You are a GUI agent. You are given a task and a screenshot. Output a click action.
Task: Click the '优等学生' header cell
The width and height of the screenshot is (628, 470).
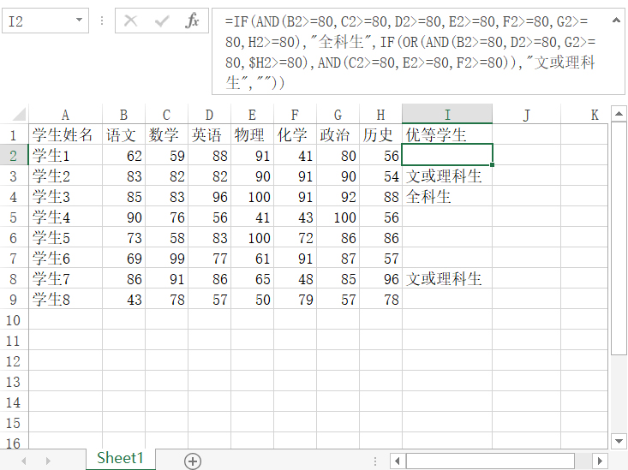pos(447,134)
